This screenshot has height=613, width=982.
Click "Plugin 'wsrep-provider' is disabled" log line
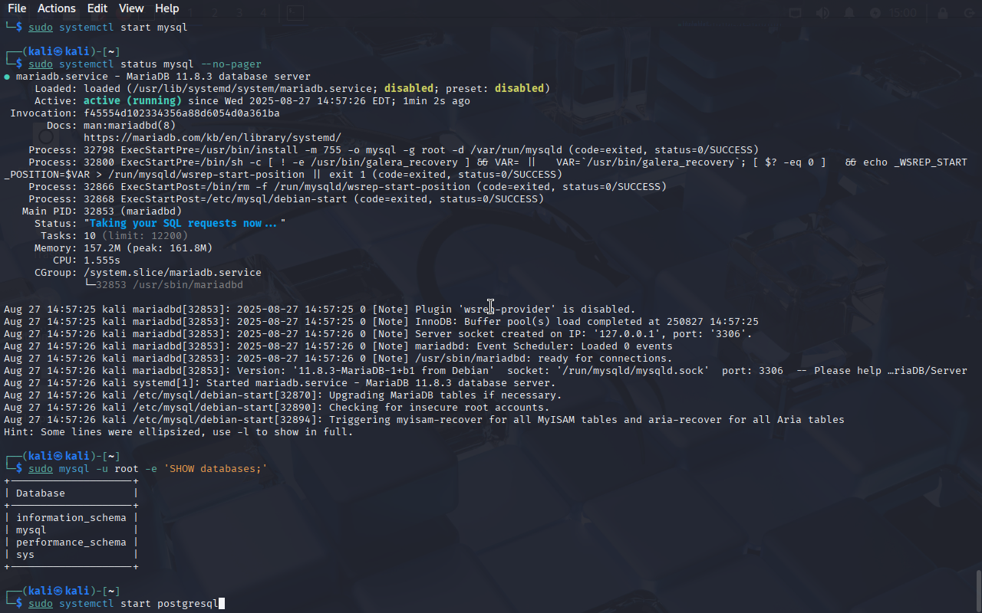coord(320,310)
